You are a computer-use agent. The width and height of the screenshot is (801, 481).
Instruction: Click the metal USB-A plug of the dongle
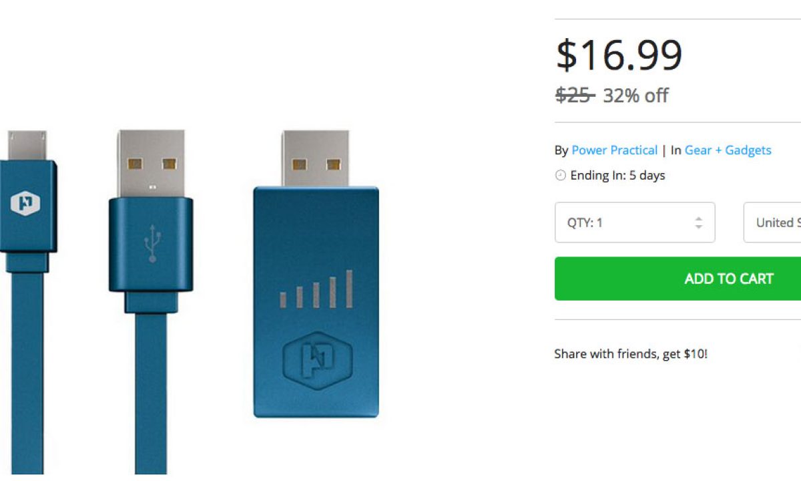(x=316, y=159)
